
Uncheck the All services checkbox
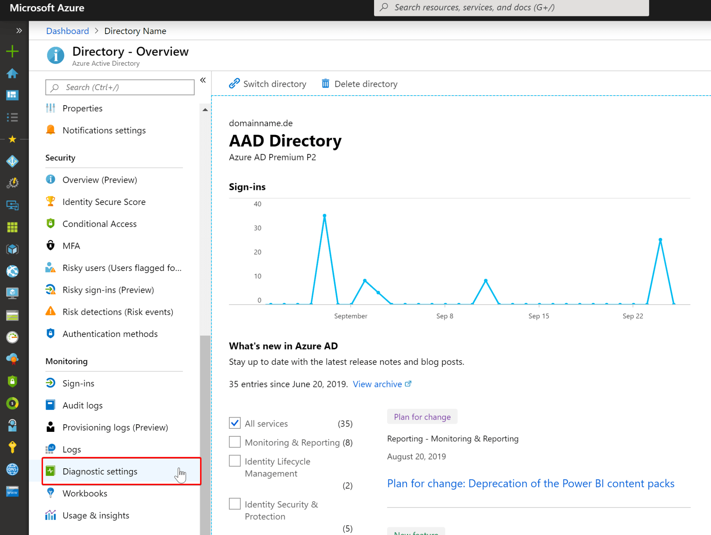click(234, 423)
